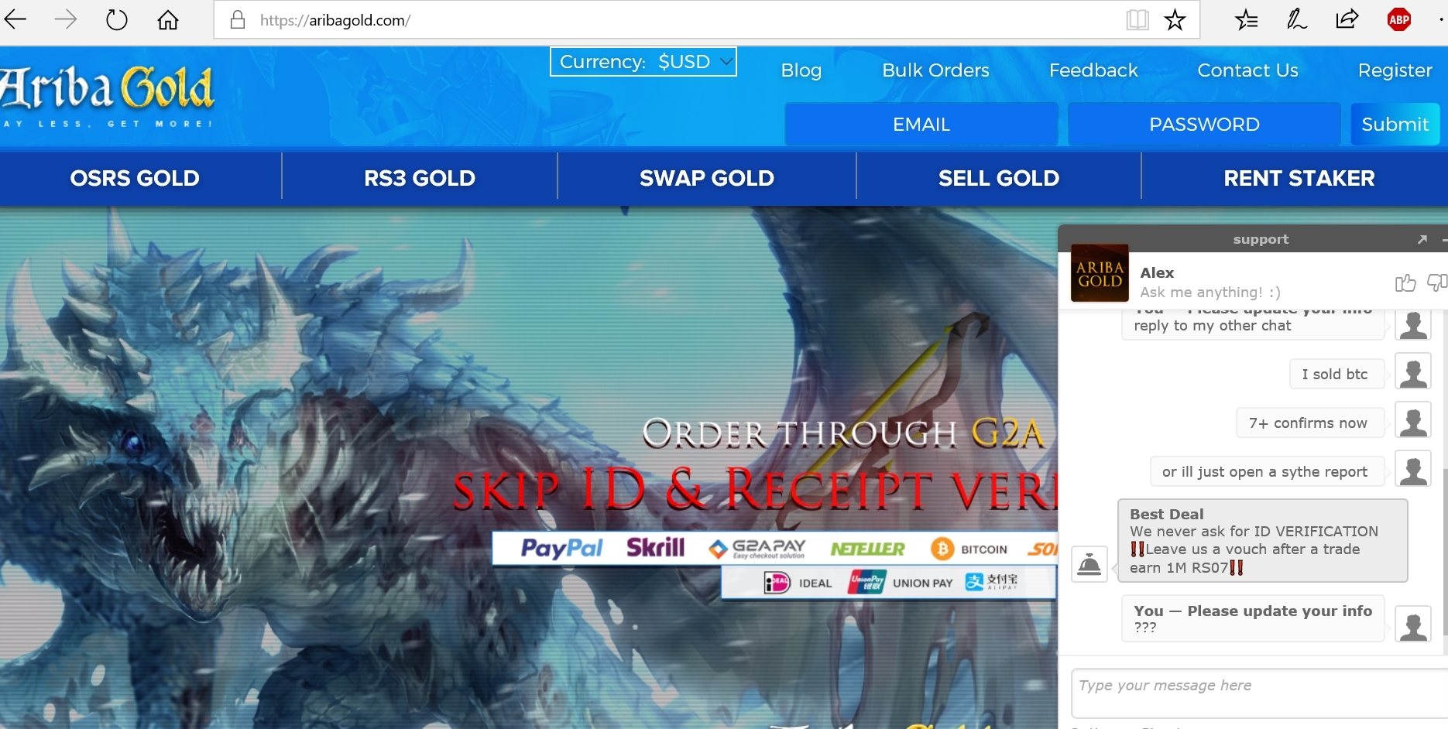Open Contact Us page
This screenshot has width=1448, height=729.
pyautogui.click(x=1247, y=70)
